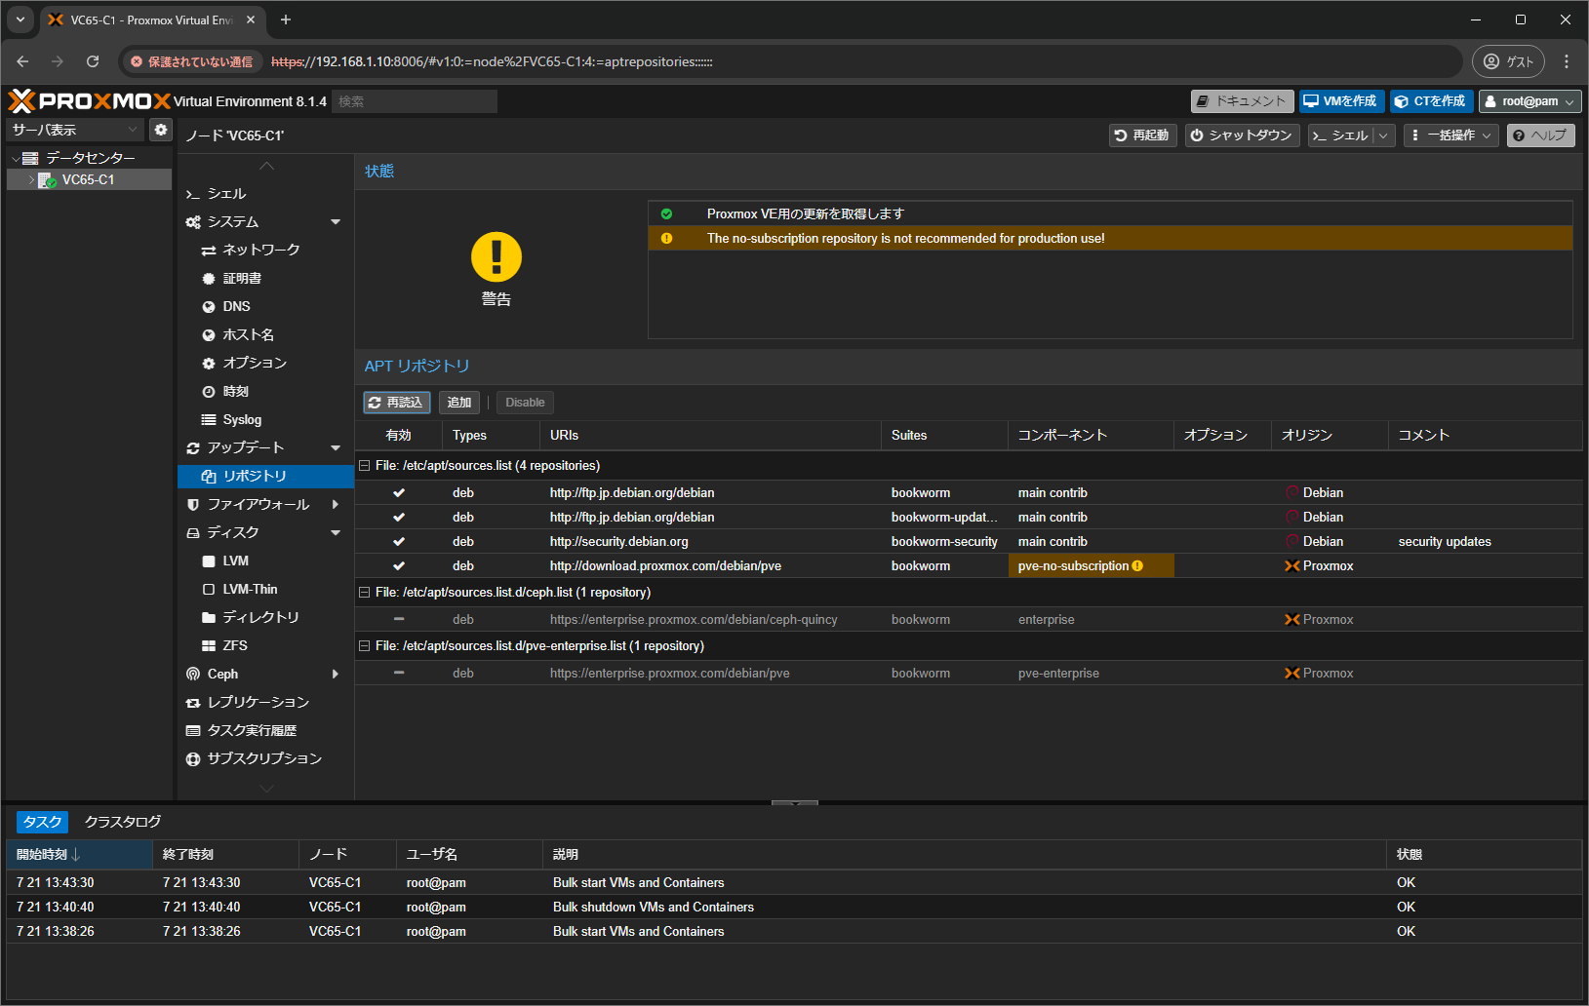Open オプション menu item
The width and height of the screenshot is (1589, 1006).
(x=255, y=363)
